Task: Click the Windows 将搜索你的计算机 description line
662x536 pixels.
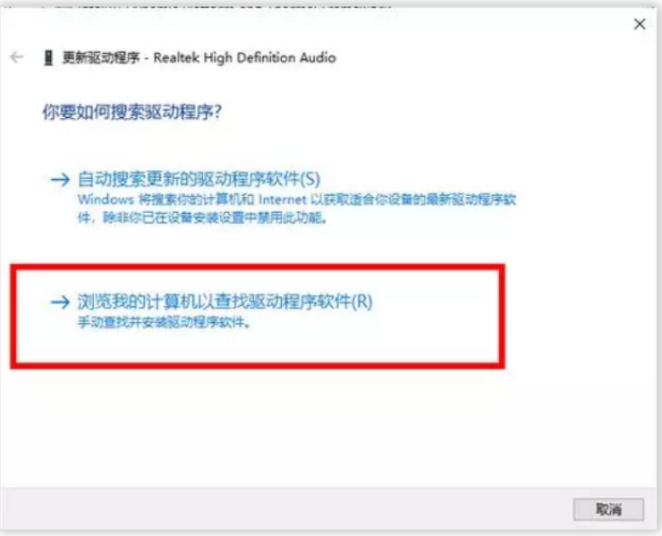Action: point(297,200)
